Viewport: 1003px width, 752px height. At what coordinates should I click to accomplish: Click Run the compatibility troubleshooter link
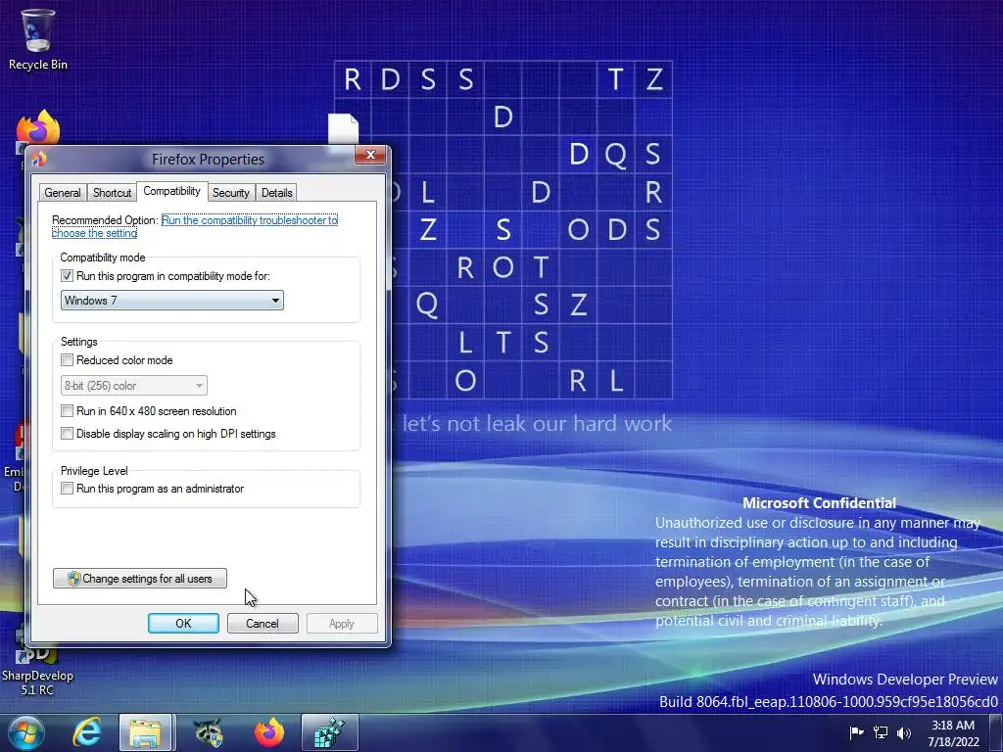point(195,226)
